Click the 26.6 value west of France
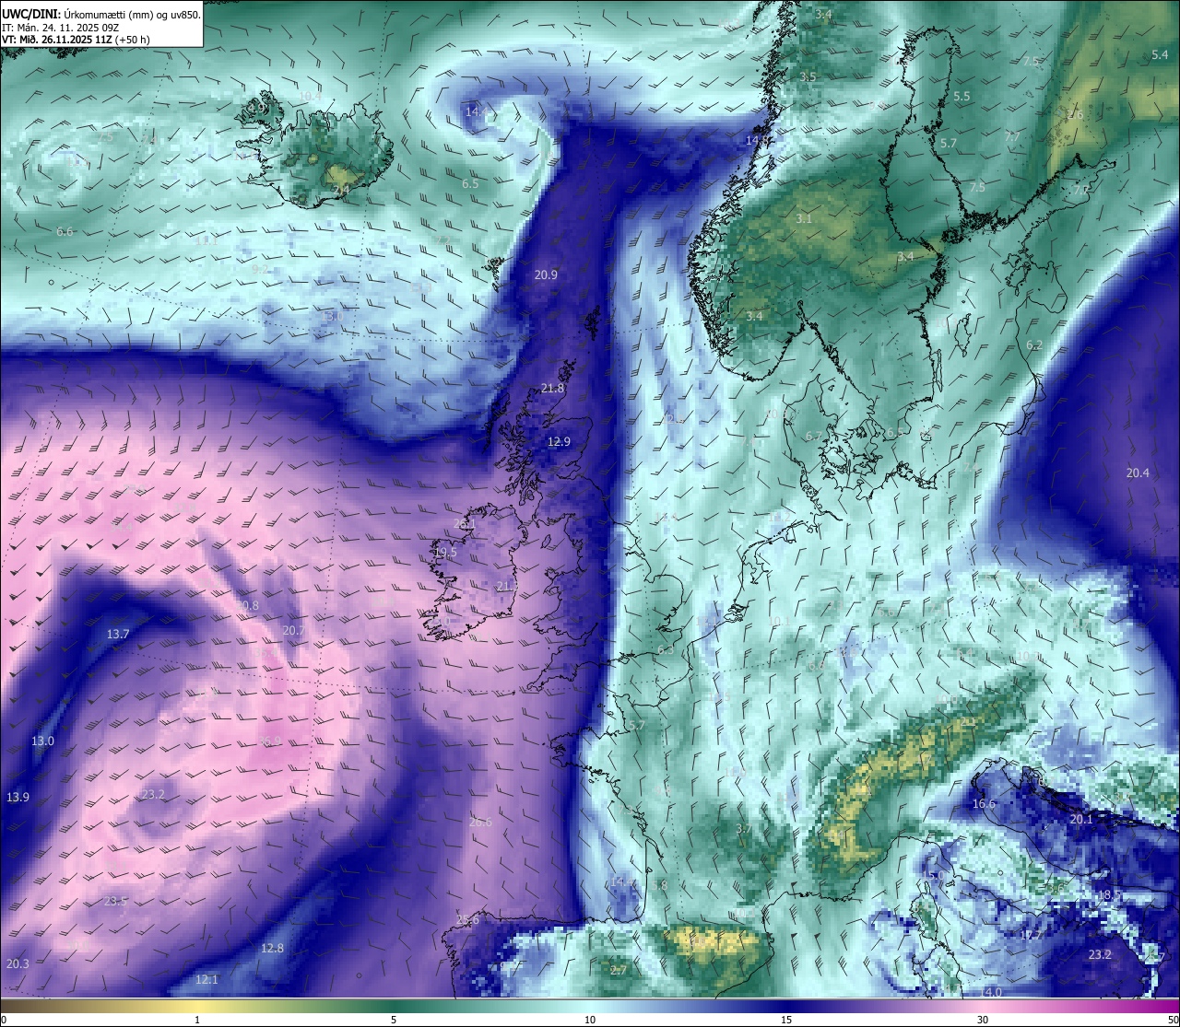Image resolution: width=1180 pixels, height=1027 pixels. pos(480,823)
